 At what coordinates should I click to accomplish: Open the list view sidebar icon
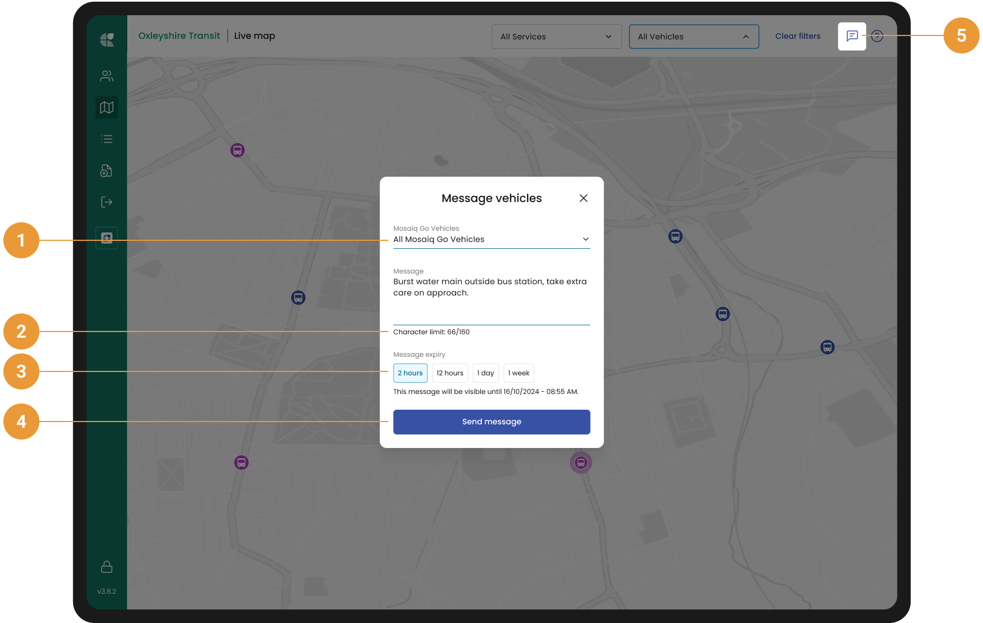[106, 139]
